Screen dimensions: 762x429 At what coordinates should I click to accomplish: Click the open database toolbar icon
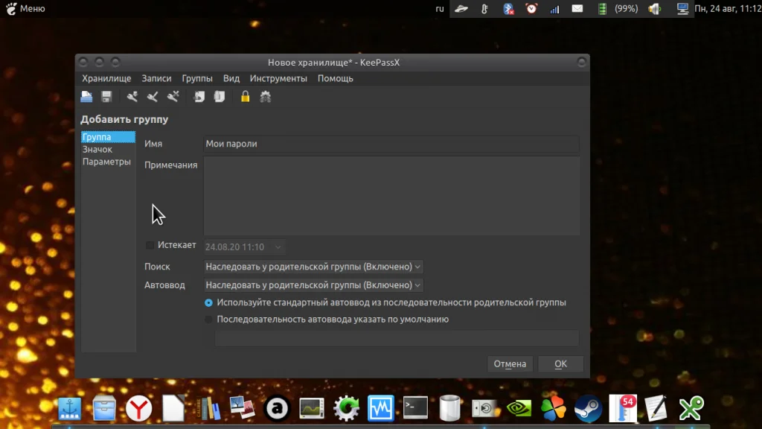pos(87,97)
